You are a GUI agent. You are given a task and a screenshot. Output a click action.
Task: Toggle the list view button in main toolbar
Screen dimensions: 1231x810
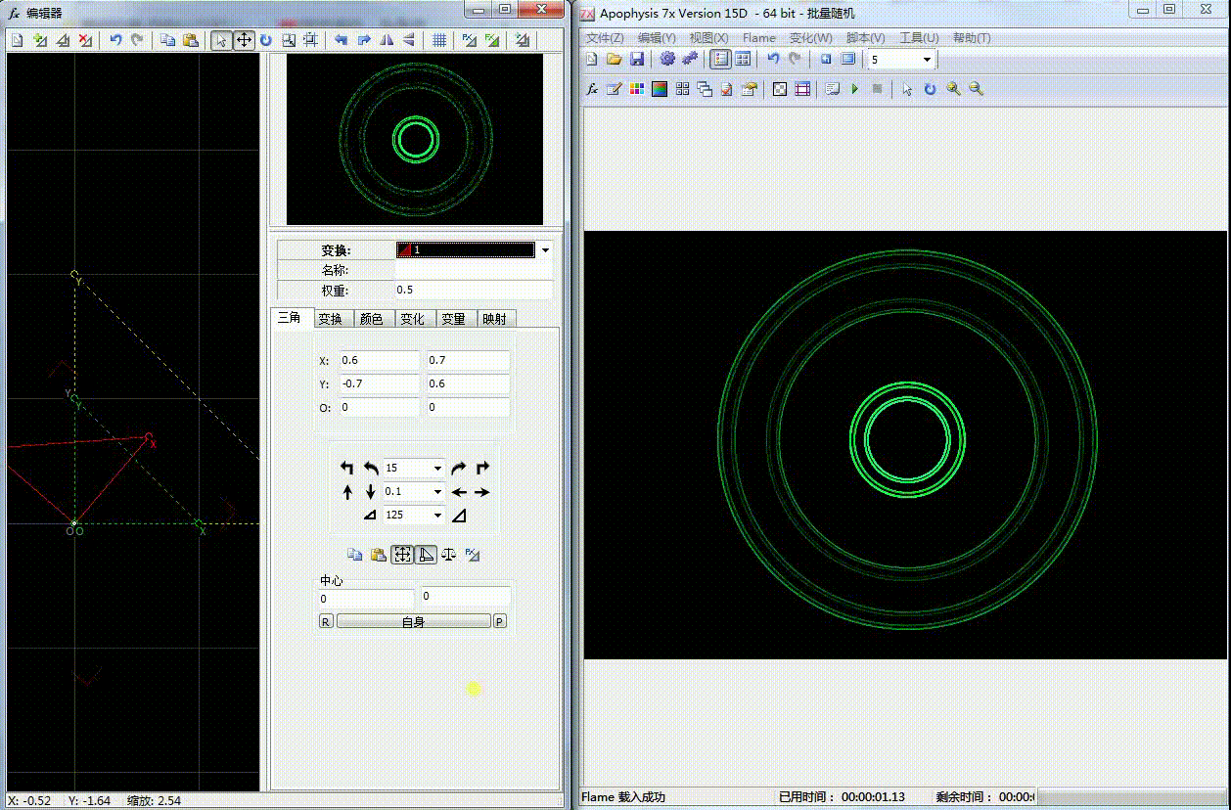[720, 60]
